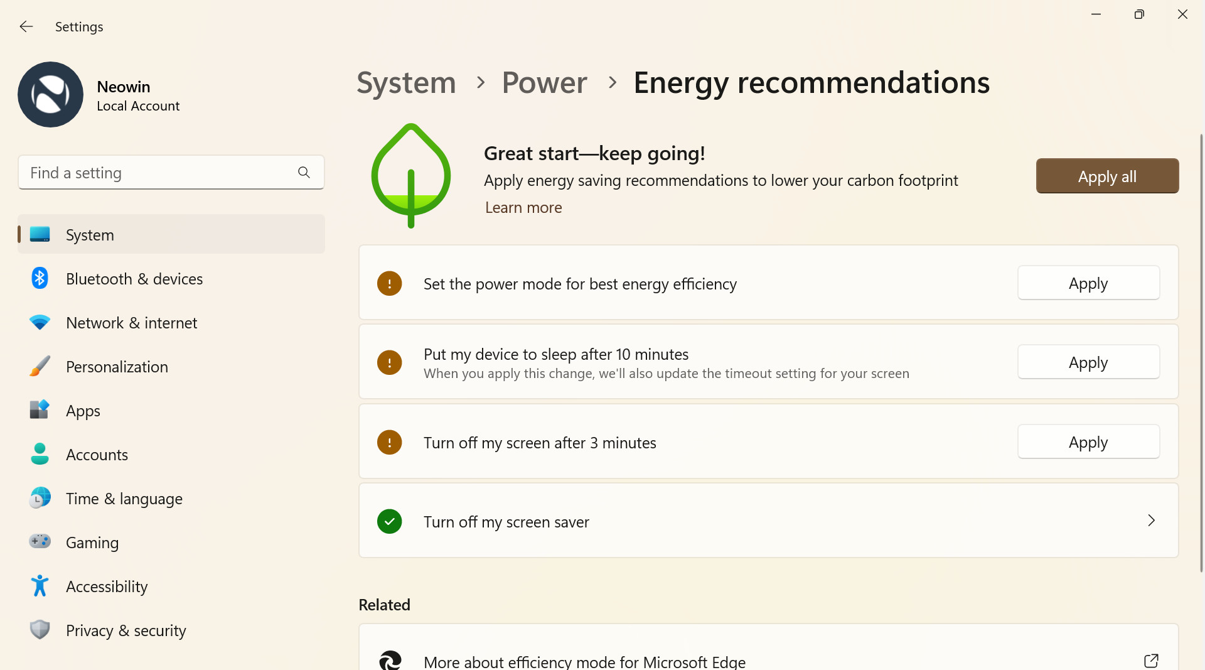Go to Power in the breadcrumb

coord(544,82)
